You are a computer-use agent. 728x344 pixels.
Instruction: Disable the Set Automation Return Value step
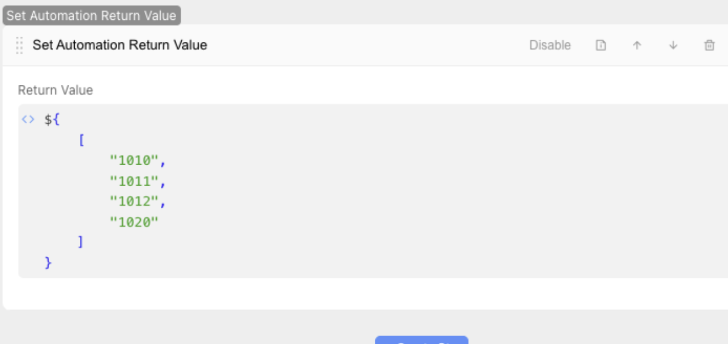coord(550,45)
